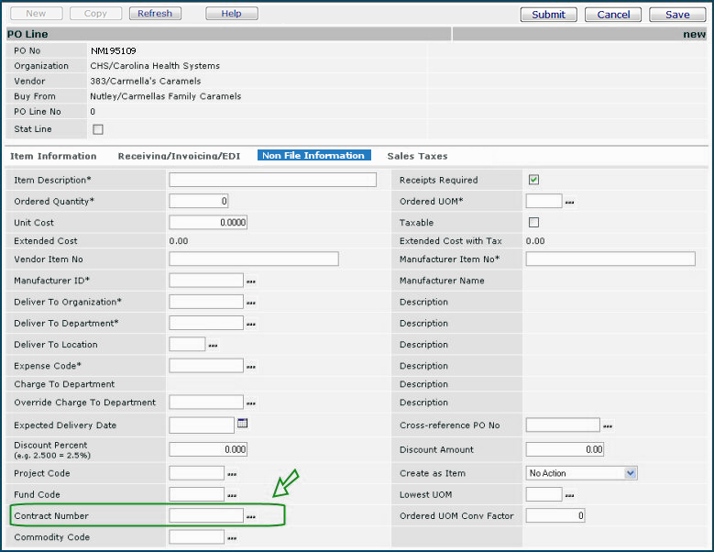714x552 pixels.
Task: Open Expense Code lookup icon
Action: point(251,367)
